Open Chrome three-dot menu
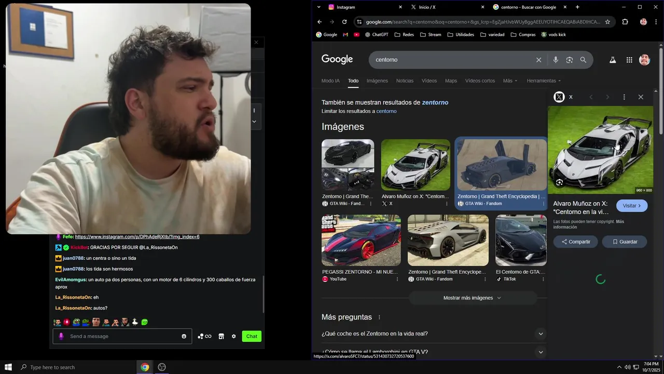 point(657,22)
